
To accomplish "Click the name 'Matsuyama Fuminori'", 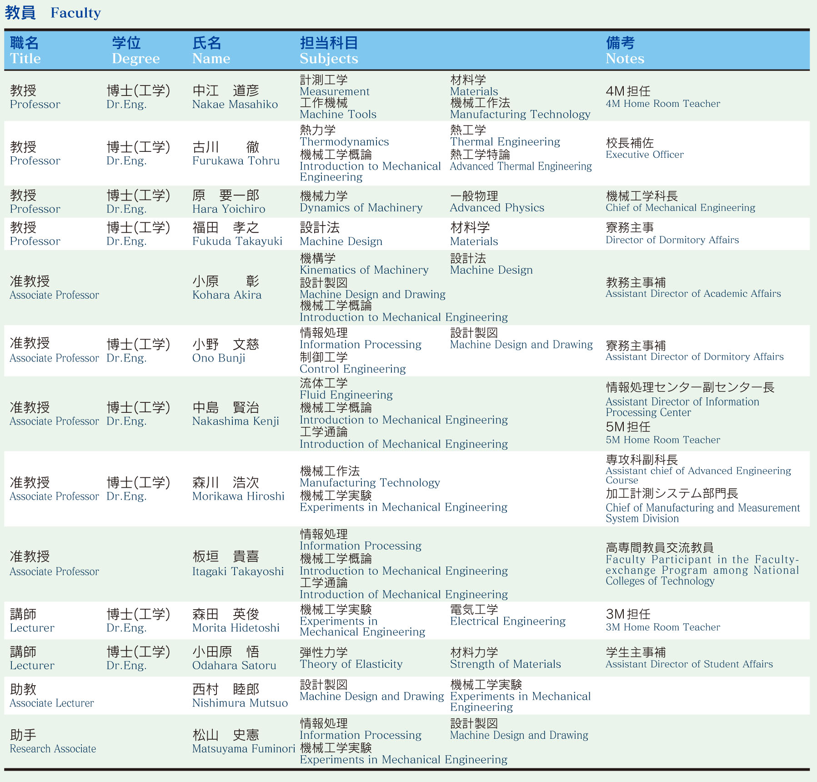I will 244,749.
